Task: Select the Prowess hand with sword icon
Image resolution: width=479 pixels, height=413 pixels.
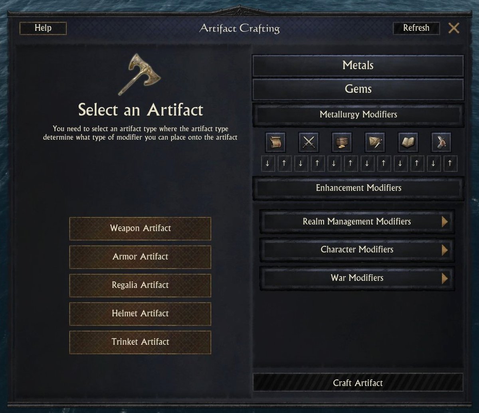Action: tap(441, 142)
